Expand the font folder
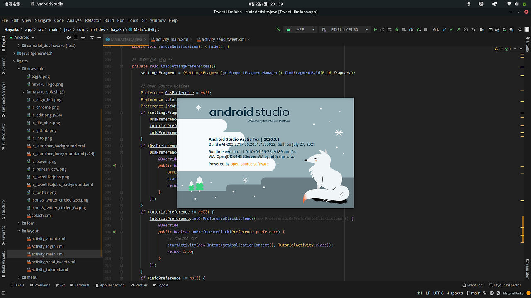The height and width of the screenshot is (298, 531). coord(19,223)
